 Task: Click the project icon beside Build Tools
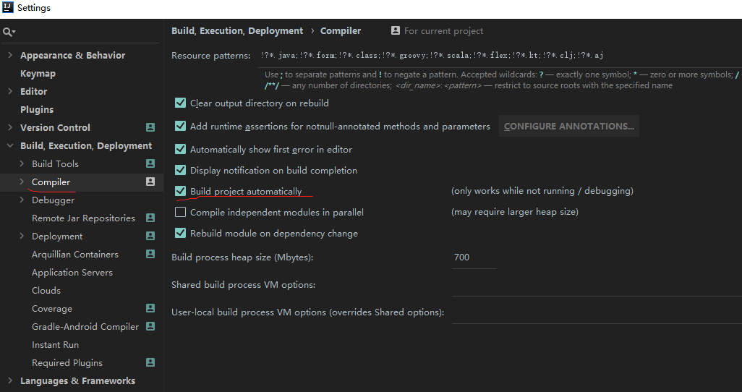[x=150, y=163]
